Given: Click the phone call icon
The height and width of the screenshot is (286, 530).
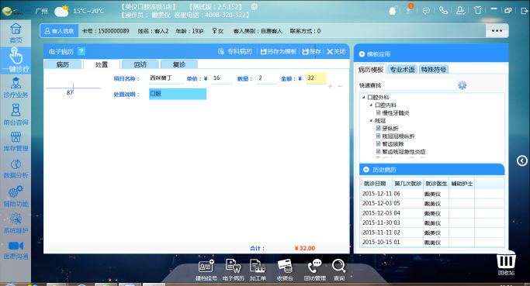Looking at the screenshot, I should click(443, 11).
